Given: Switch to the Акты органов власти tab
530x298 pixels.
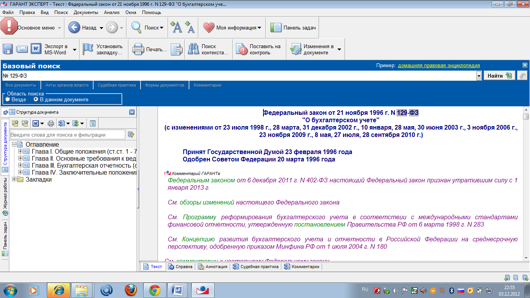Looking at the screenshot, I should tap(67, 85).
